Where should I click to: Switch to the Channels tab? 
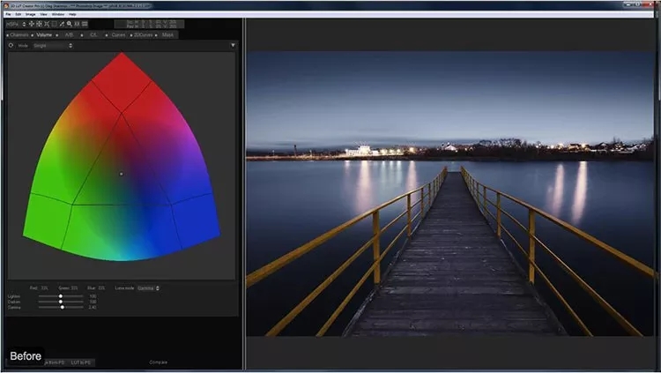coord(19,34)
